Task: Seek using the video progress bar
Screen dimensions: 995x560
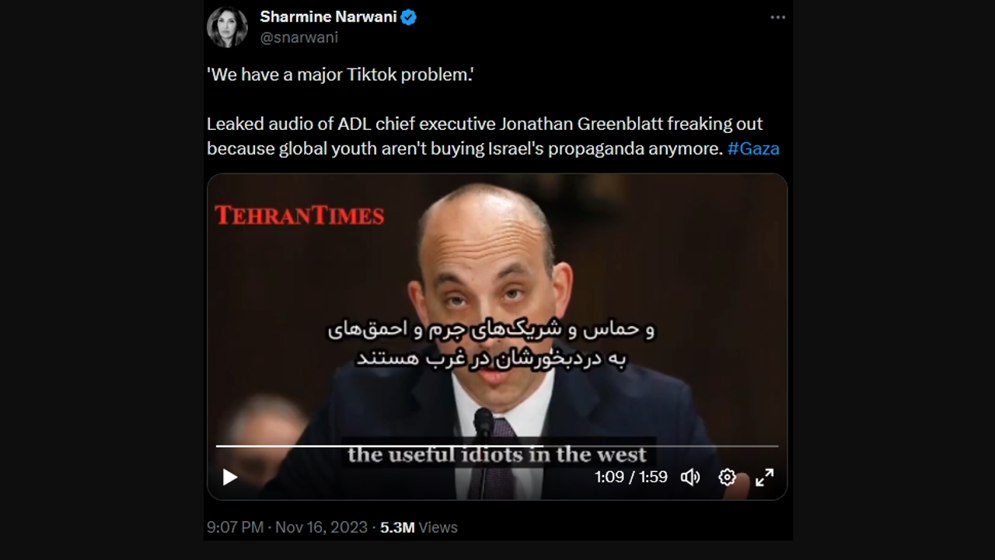Action: tap(497, 446)
